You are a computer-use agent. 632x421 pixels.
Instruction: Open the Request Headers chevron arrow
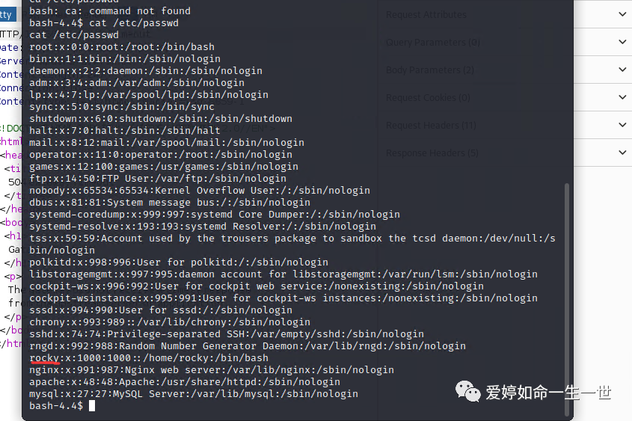pyautogui.click(x=622, y=125)
